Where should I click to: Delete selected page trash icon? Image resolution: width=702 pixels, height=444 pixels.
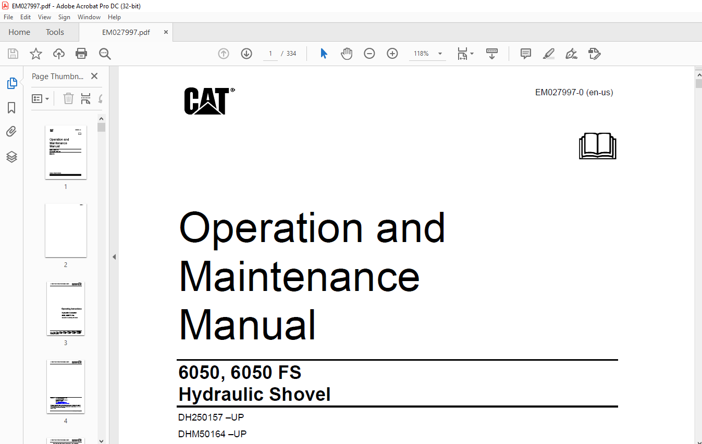[68, 98]
